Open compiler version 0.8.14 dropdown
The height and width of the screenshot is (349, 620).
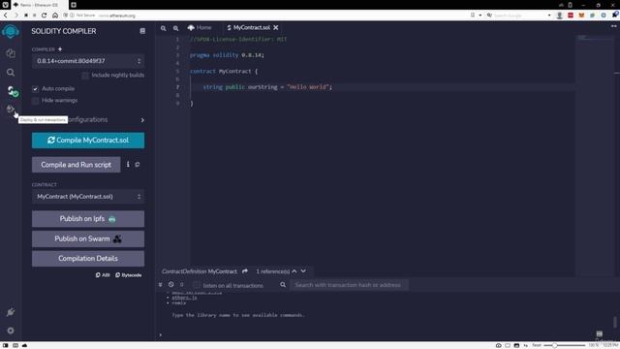(x=88, y=61)
